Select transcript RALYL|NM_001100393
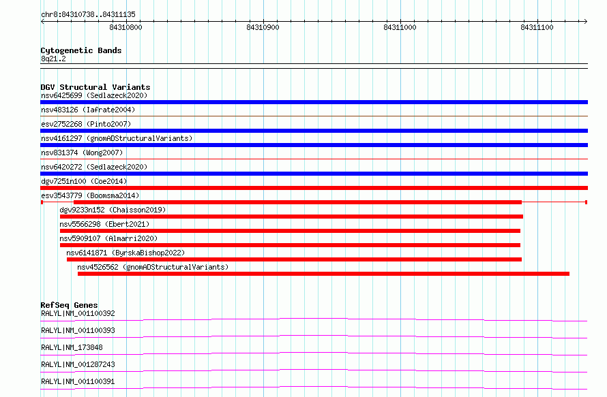Image resolution: width=607 pixels, height=397 pixels. point(78,330)
